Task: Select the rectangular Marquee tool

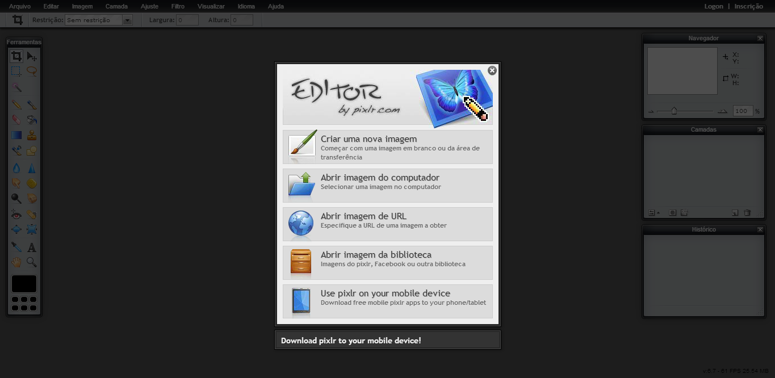Action: click(x=16, y=72)
